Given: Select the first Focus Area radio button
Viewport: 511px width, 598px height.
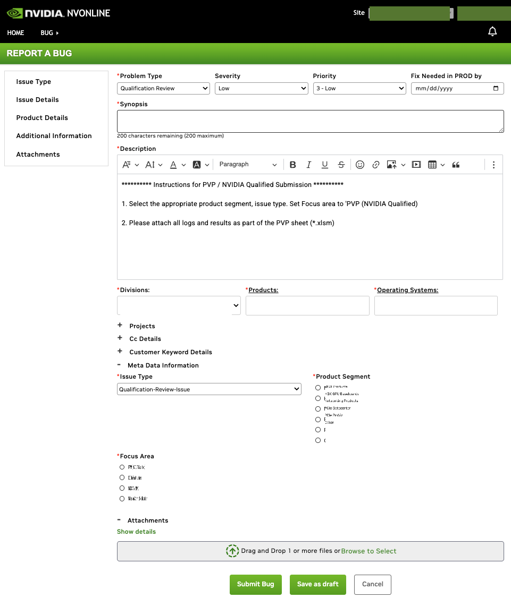Looking at the screenshot, I should pyautogui.click(x=122, y=467).
